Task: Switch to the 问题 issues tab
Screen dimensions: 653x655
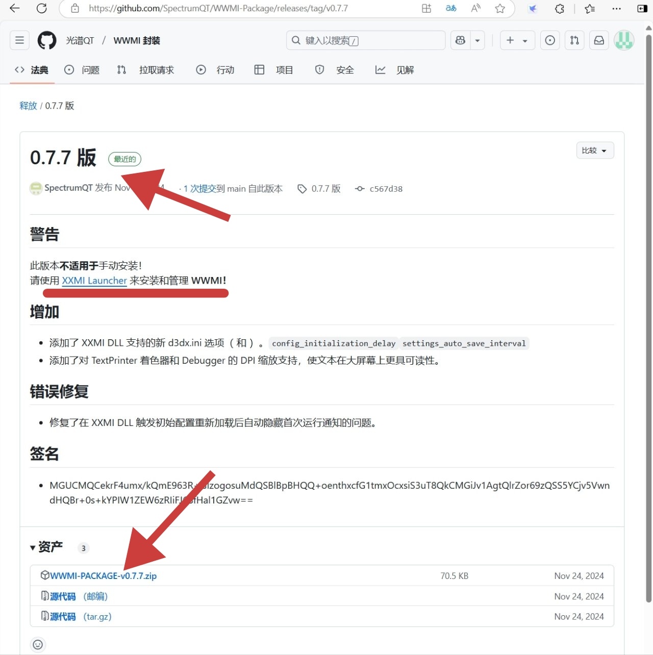Action: tap(82, 70)
